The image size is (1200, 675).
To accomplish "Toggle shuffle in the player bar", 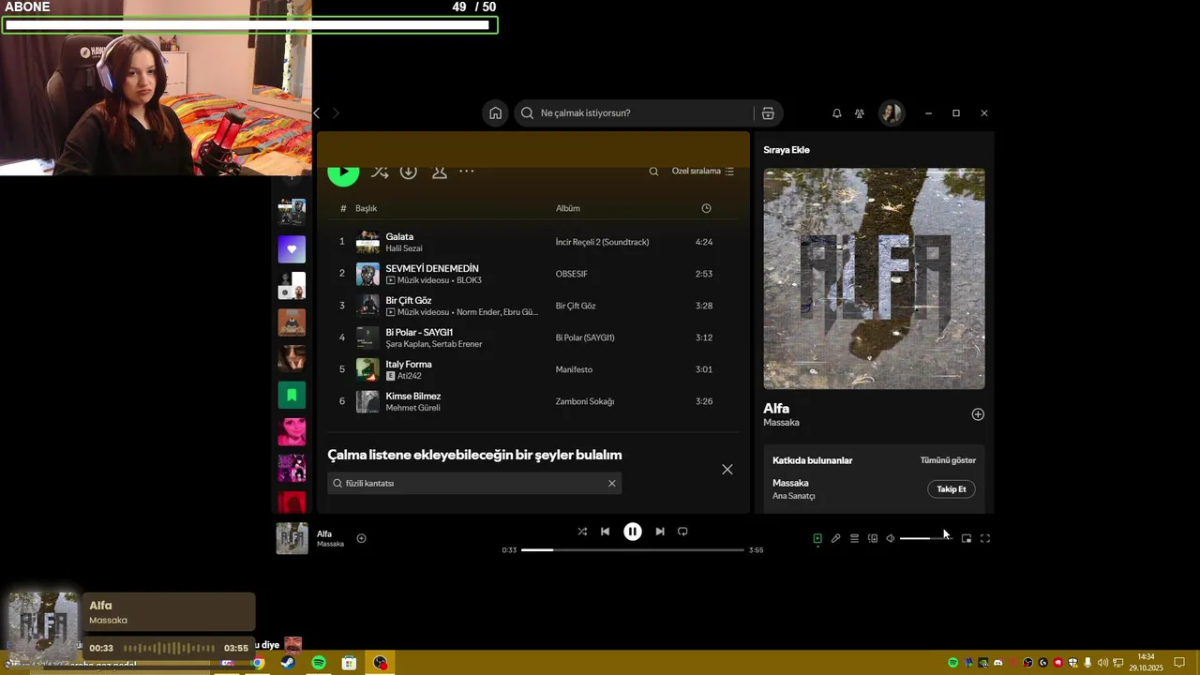I will (x=582, y=532).
